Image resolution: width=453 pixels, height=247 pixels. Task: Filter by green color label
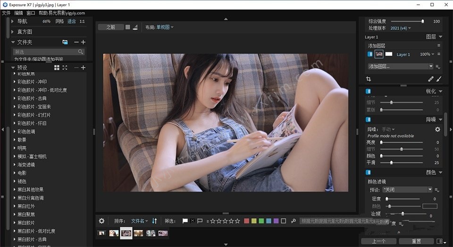261,221
